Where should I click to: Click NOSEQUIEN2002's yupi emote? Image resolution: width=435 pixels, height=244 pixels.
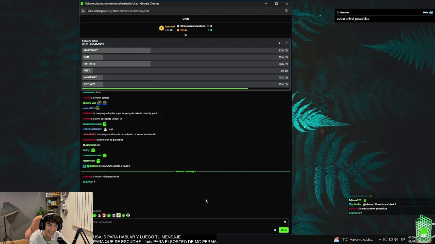(x=105, y=129)
